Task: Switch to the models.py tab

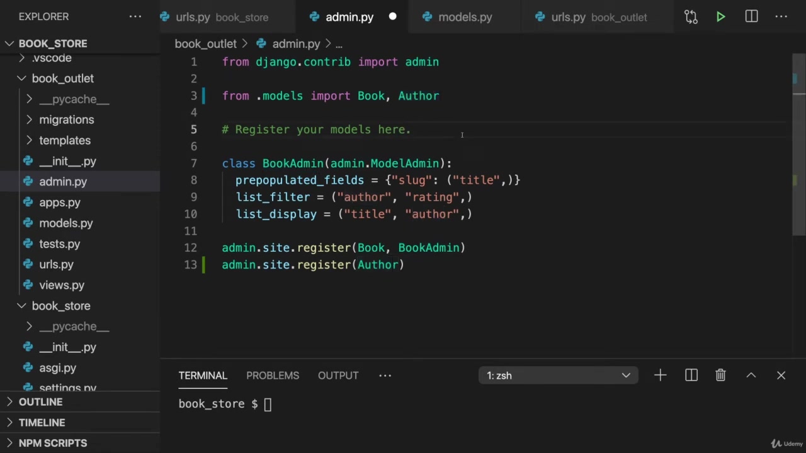Action: (465, 17)
